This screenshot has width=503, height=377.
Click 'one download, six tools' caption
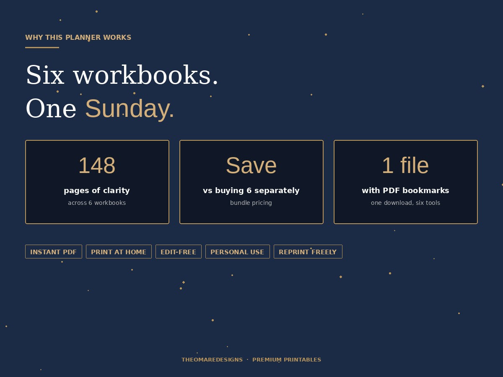click(405, 203)
